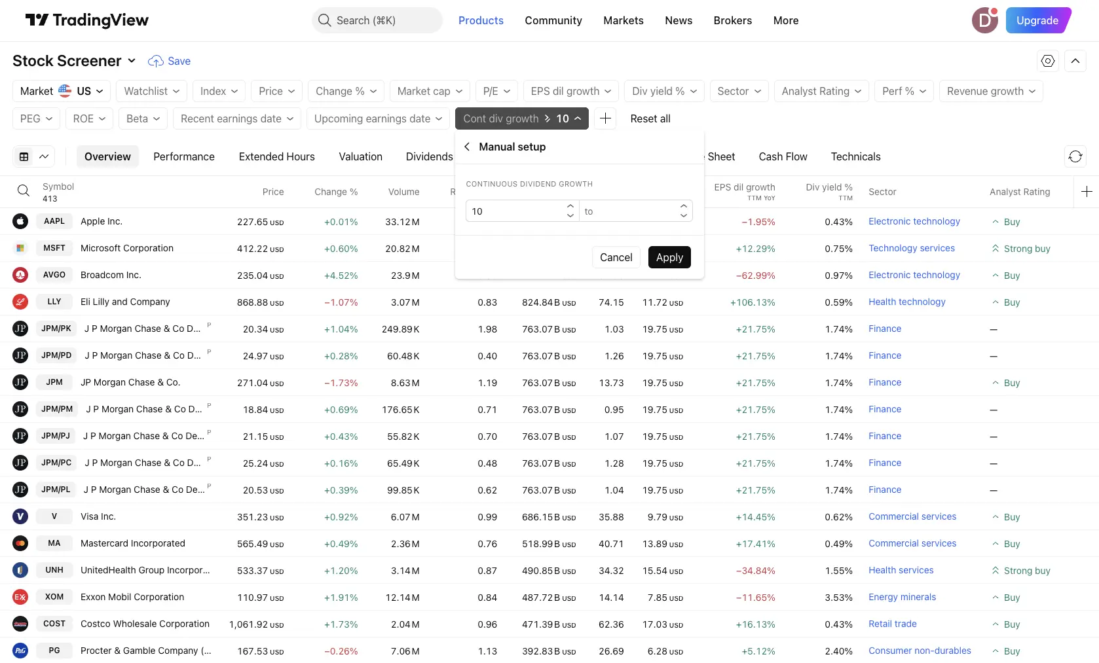Click Apply in Manual setup
The image size is (1099, 663).
[669, 257]
